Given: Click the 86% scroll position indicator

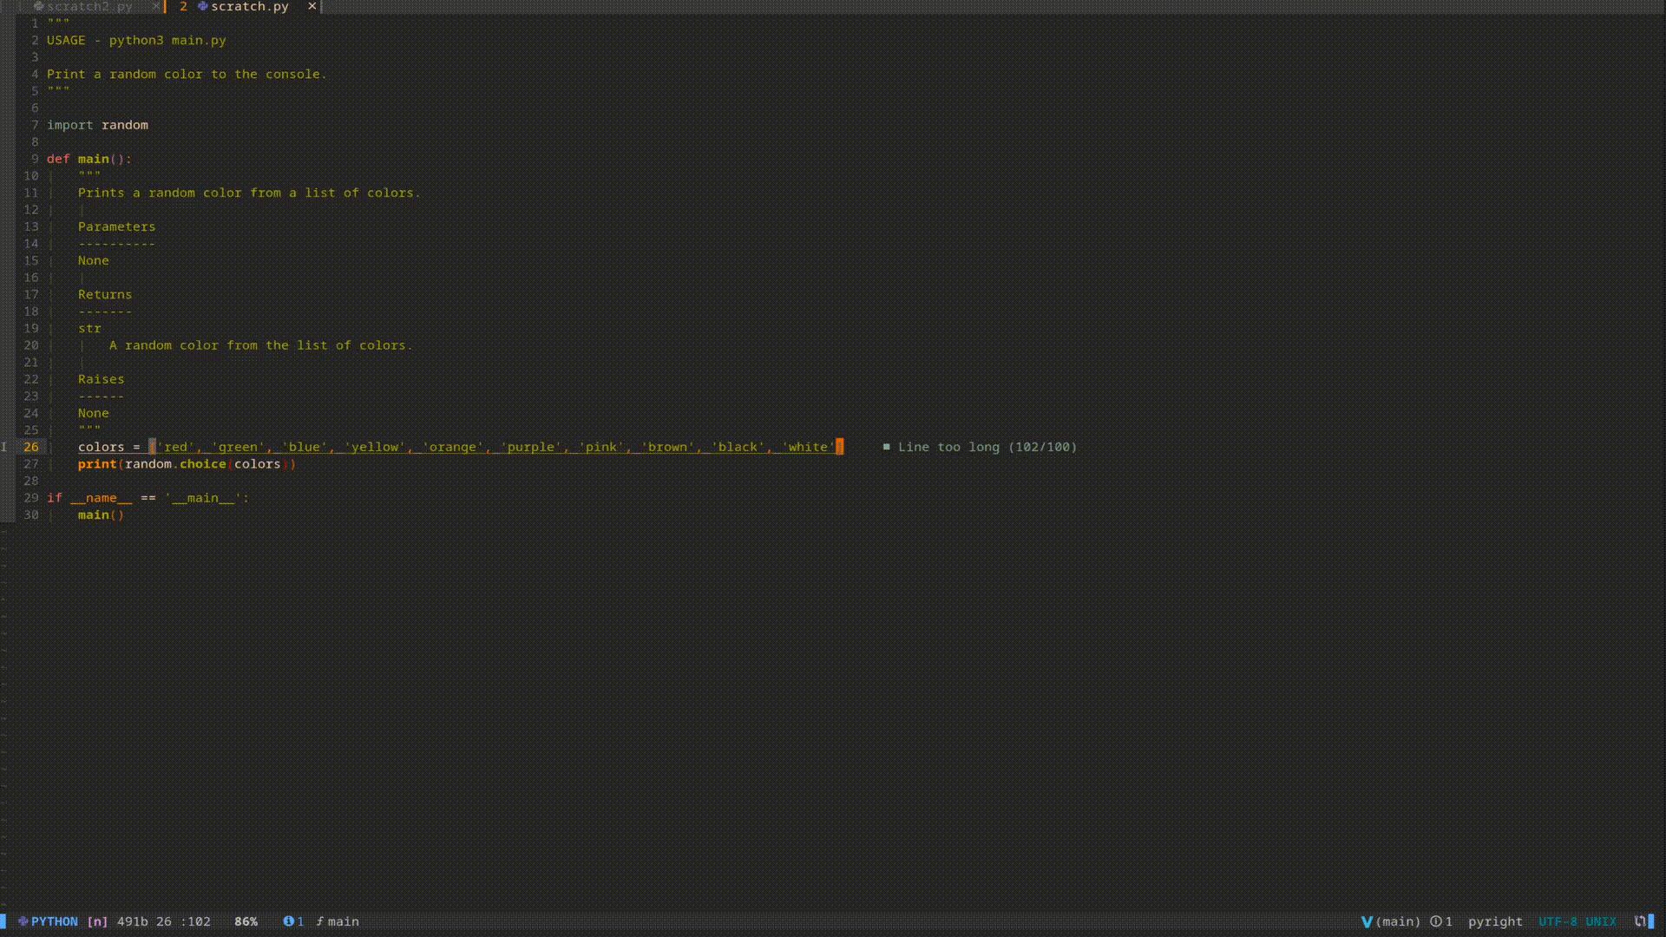Looking at the screenshot, I should point(246,921).
